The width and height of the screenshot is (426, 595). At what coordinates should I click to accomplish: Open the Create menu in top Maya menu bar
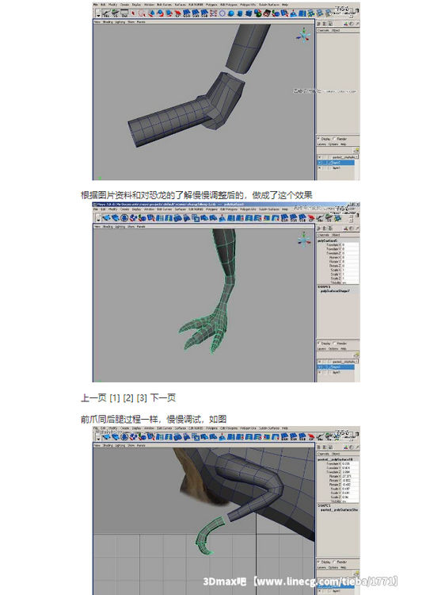click(x=124, y=5)
